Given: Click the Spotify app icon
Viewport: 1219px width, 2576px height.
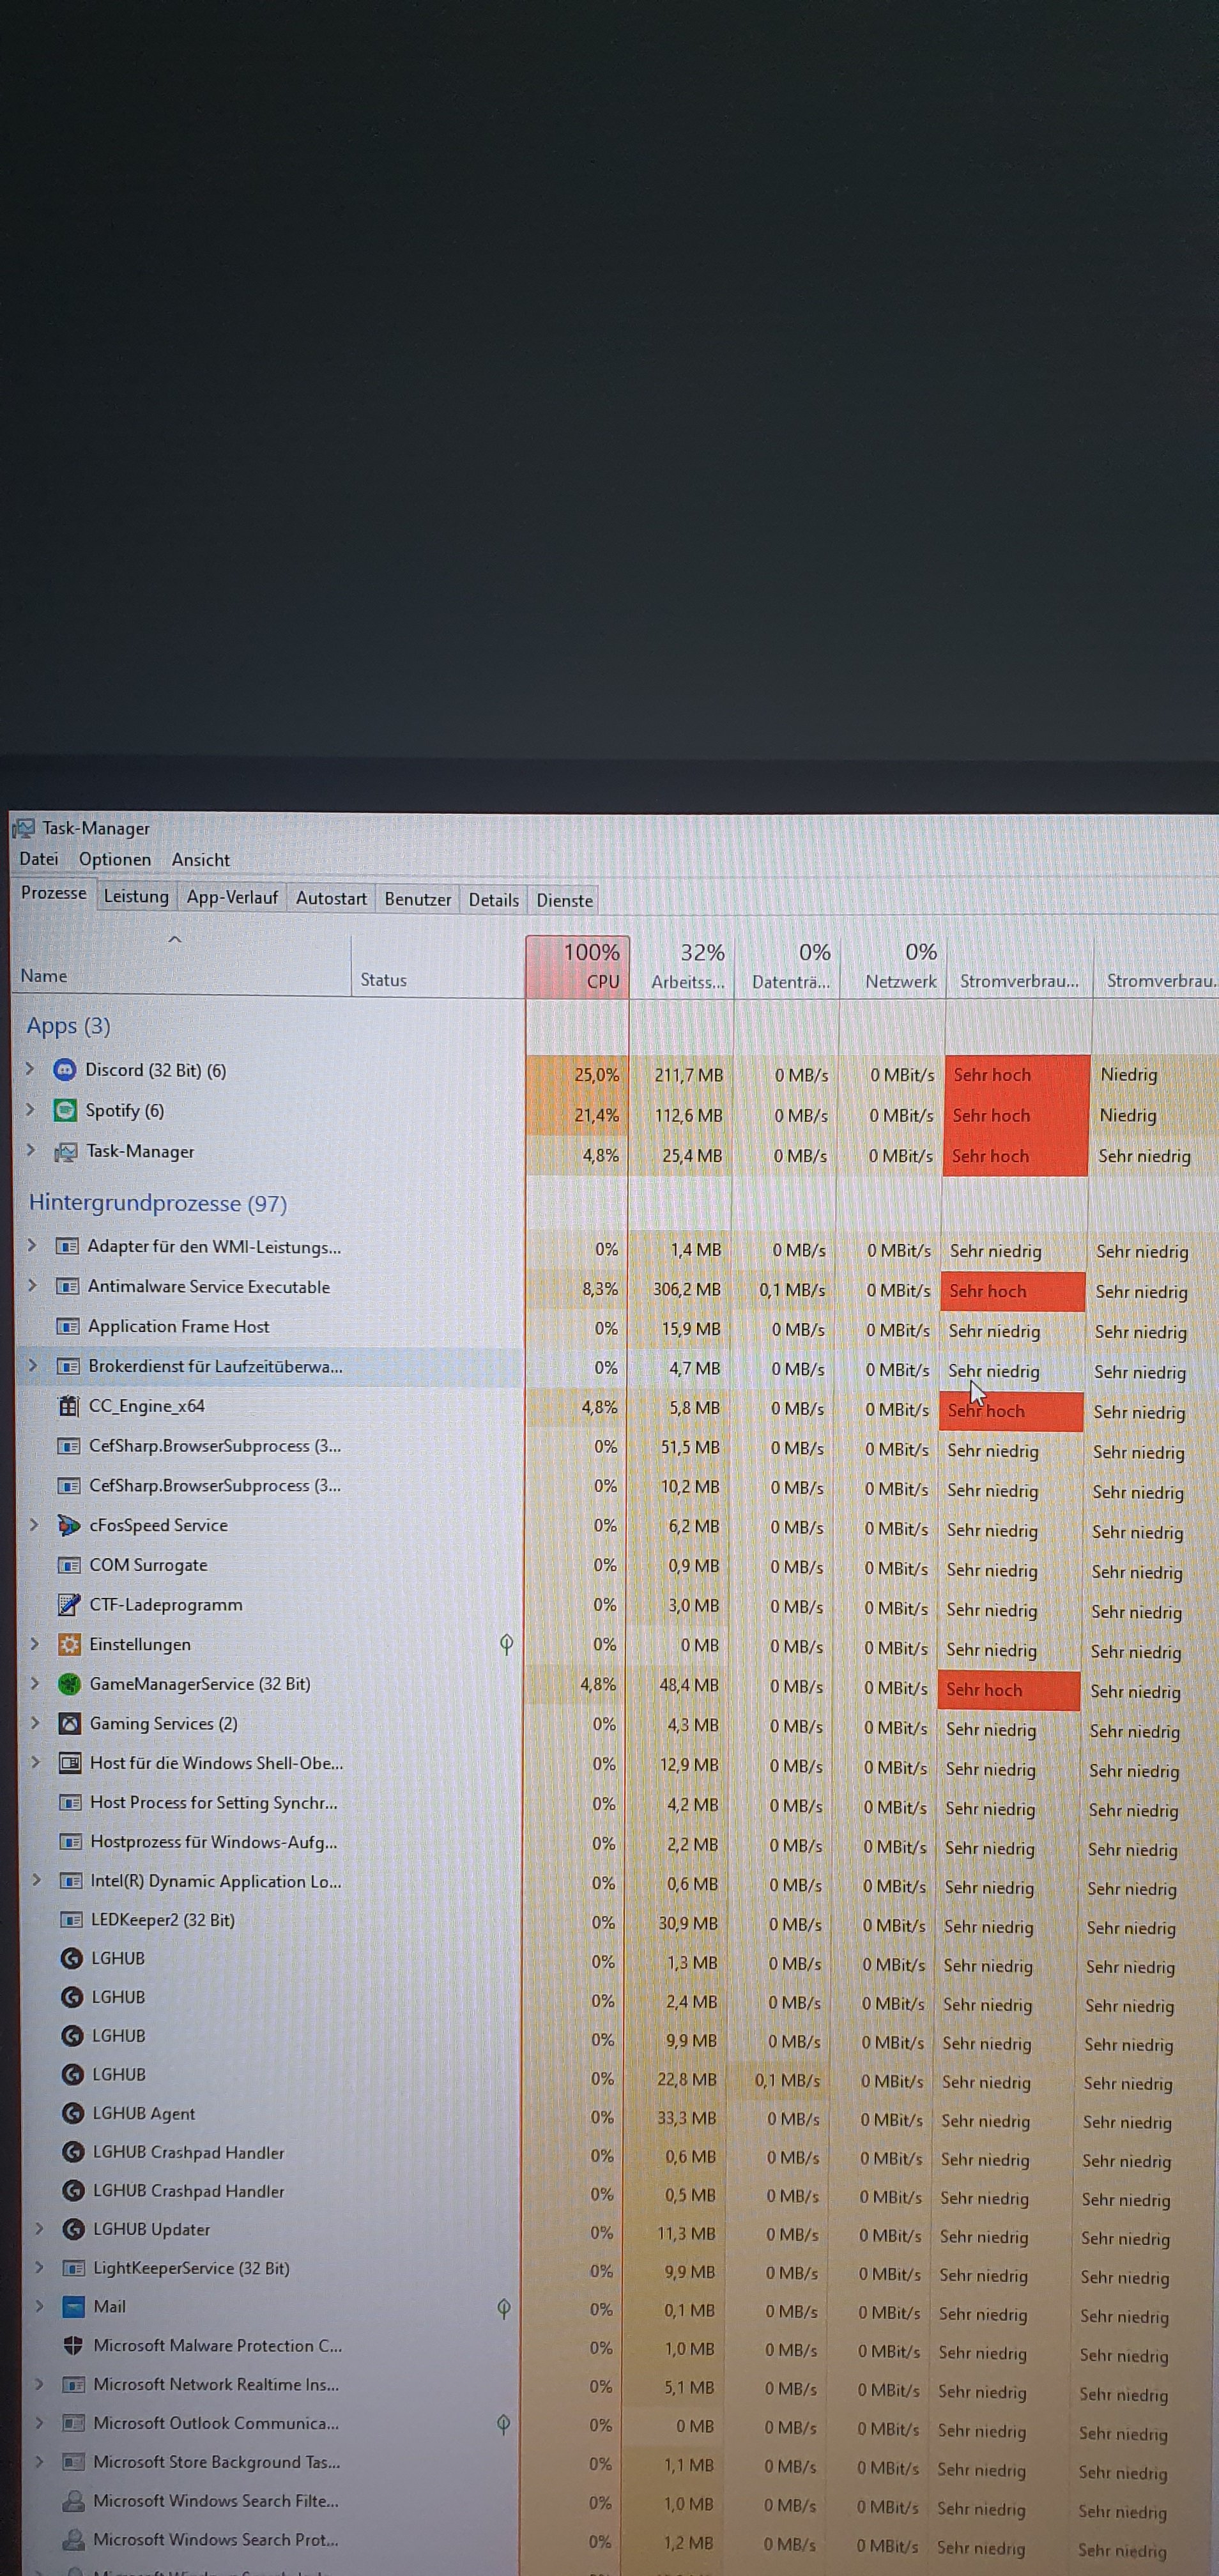Looking at the screenshot, I should point(65,1110).
